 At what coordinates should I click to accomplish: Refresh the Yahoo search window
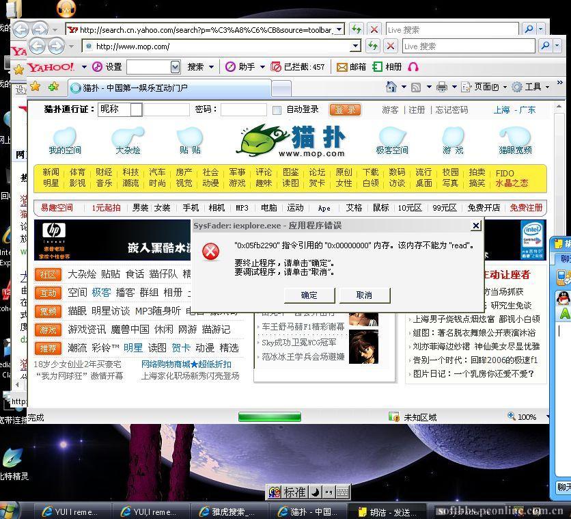356,29
